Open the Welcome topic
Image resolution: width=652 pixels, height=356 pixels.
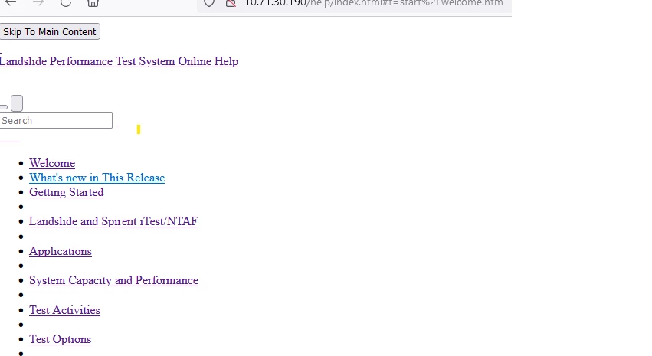coord(52,163)
